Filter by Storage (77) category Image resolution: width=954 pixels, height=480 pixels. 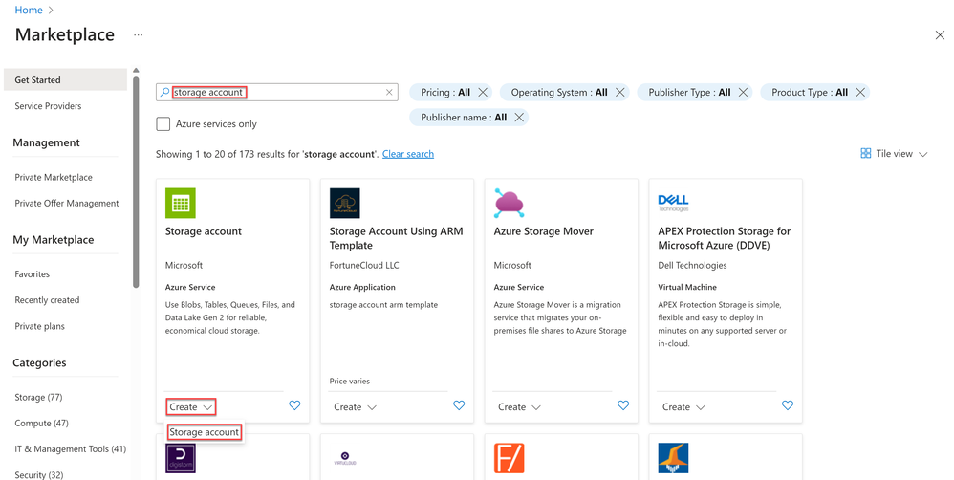click(x=38, y=397)
